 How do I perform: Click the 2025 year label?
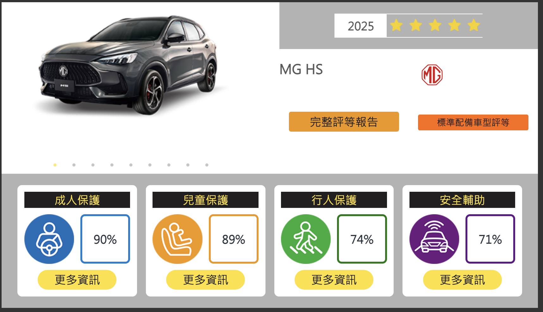[x=361, y=26]
